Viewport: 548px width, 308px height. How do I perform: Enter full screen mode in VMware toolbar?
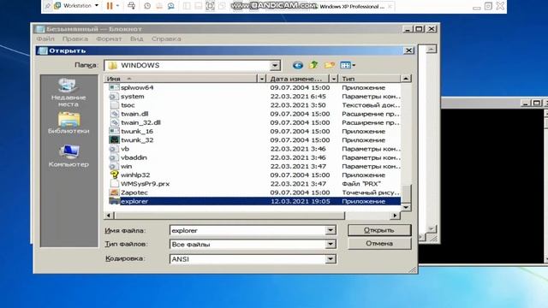(210, 6)
